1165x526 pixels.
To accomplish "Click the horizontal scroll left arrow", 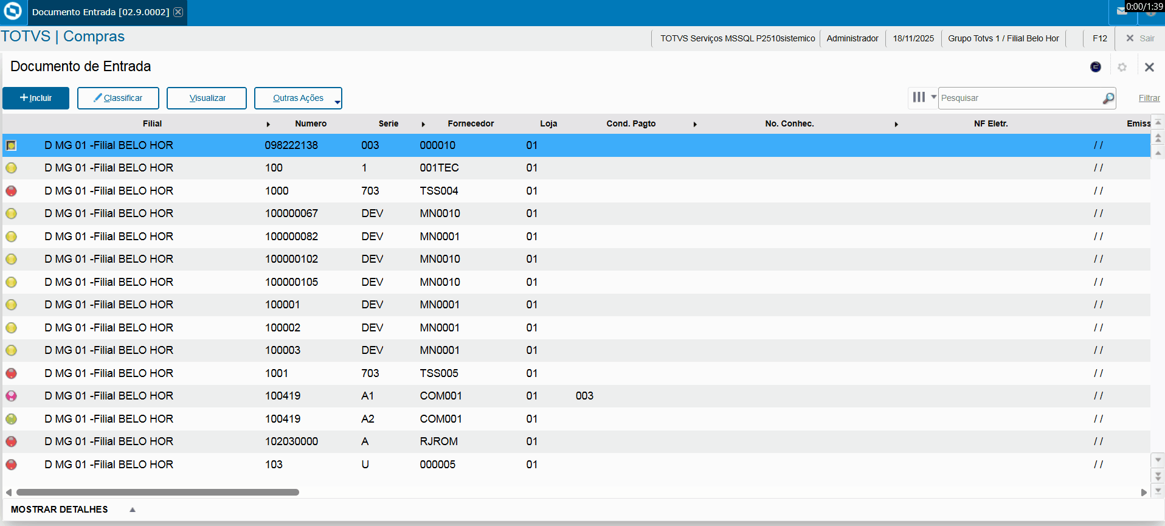I will coord(9,492).
